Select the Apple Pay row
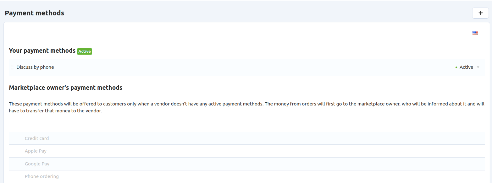This screenshot has height=183, width=492. point(247,151)
